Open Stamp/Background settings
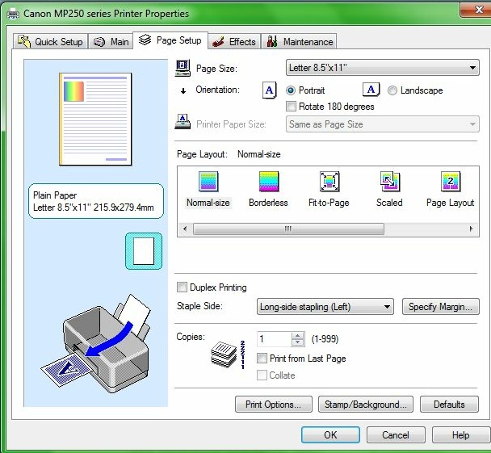The image size is (491, 453). click(366, 405)
